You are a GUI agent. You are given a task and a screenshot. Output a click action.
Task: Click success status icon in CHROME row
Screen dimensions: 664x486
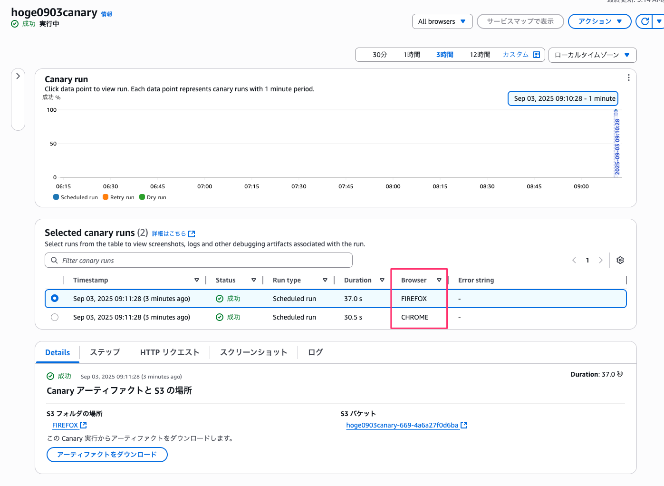pos(220,317)
